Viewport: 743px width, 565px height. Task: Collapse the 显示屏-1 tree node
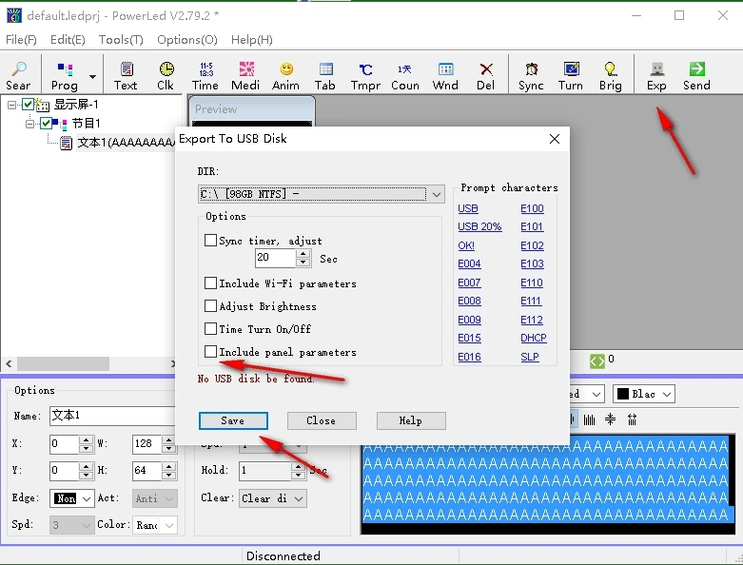click(11, 105)
